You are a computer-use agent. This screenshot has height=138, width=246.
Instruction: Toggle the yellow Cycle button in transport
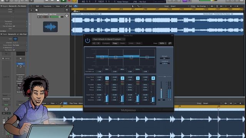coord(75,1)
